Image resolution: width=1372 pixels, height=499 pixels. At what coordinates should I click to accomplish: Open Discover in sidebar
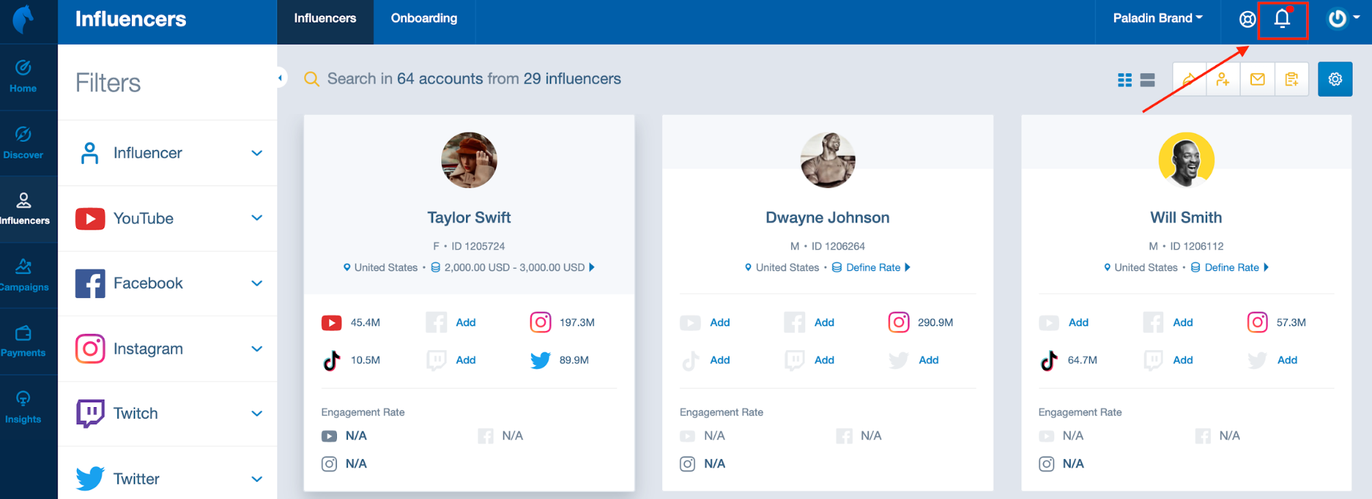(x=23, y=143)
